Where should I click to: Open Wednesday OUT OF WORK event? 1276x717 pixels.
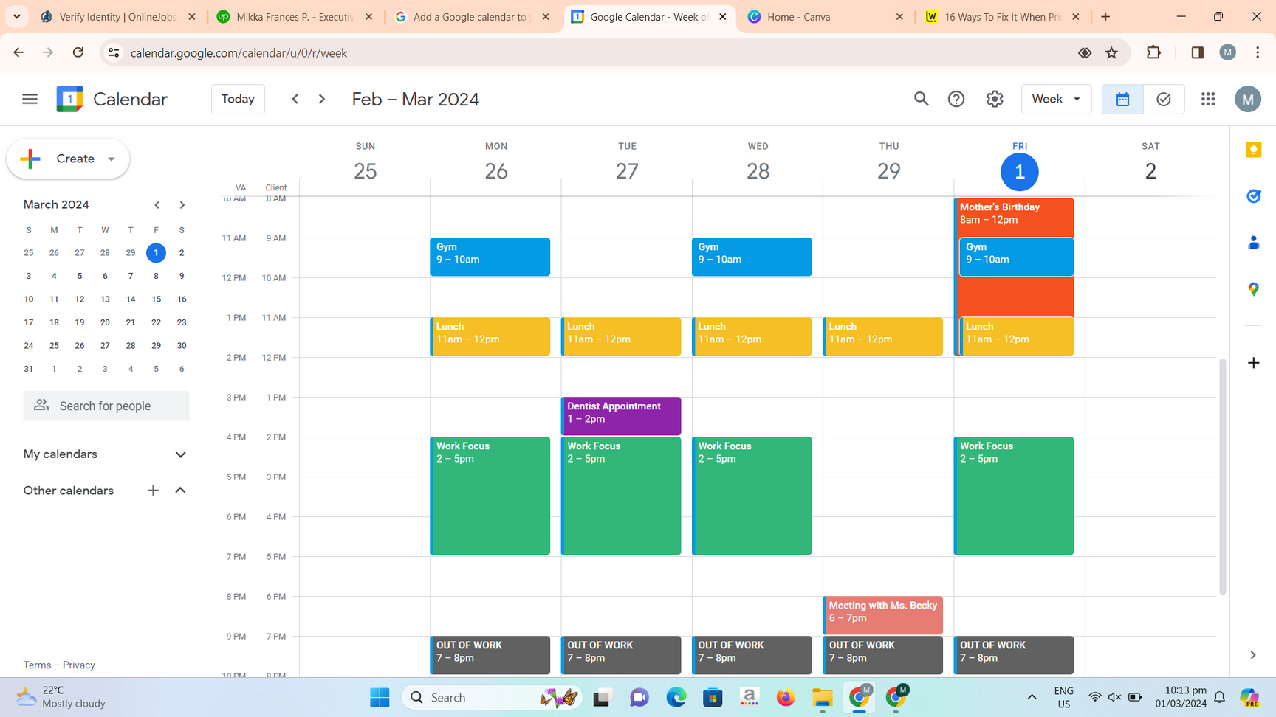[752, 655]
